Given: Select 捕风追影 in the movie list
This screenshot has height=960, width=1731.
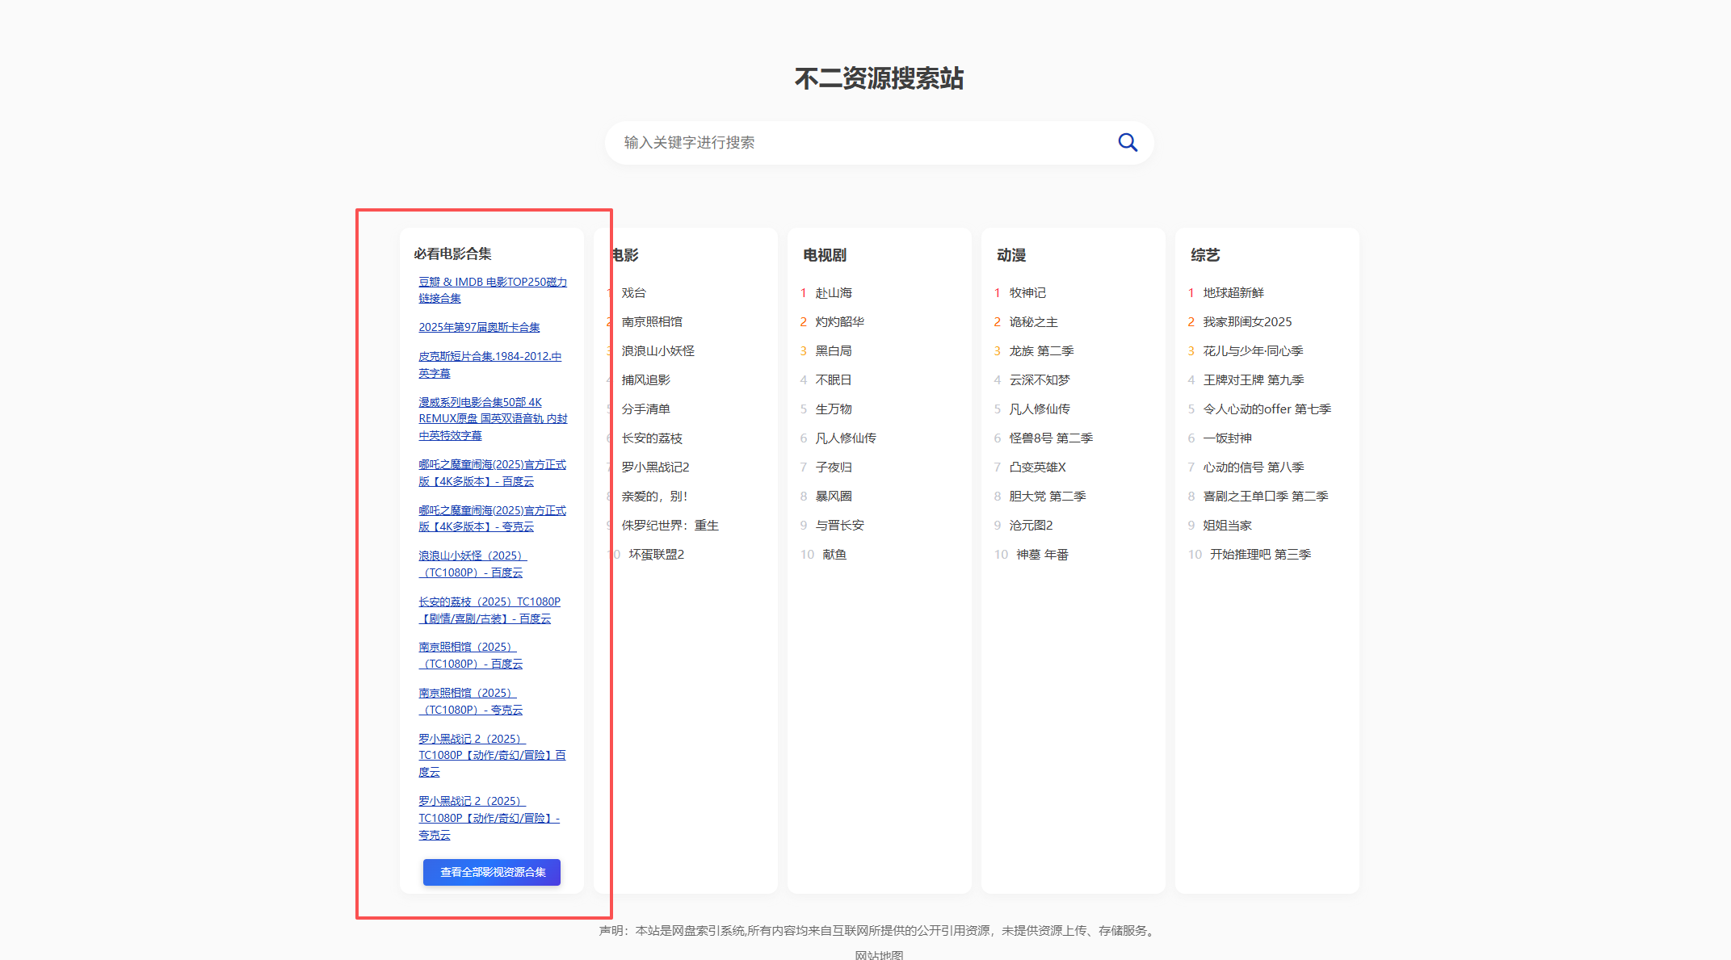Looking at the screenshot, I should pos(645,380).
